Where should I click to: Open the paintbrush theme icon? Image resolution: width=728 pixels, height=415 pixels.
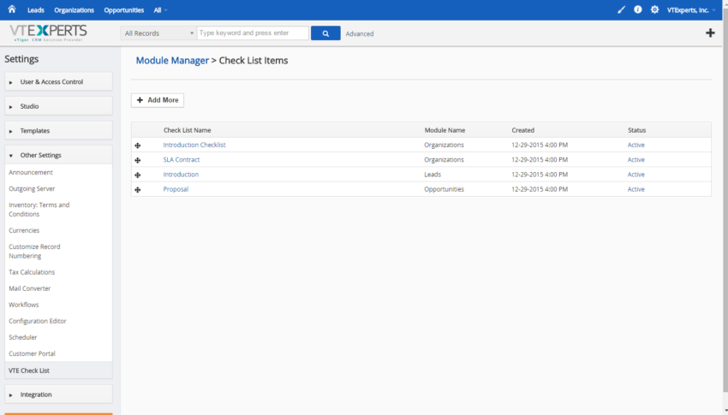click(621, 9)
